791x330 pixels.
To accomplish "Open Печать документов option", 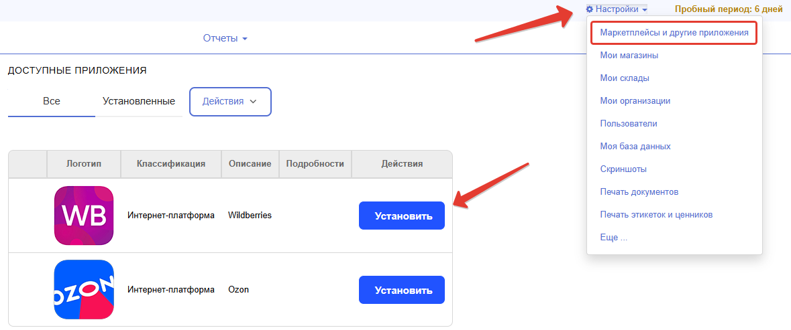I will [x=639, y=192].
